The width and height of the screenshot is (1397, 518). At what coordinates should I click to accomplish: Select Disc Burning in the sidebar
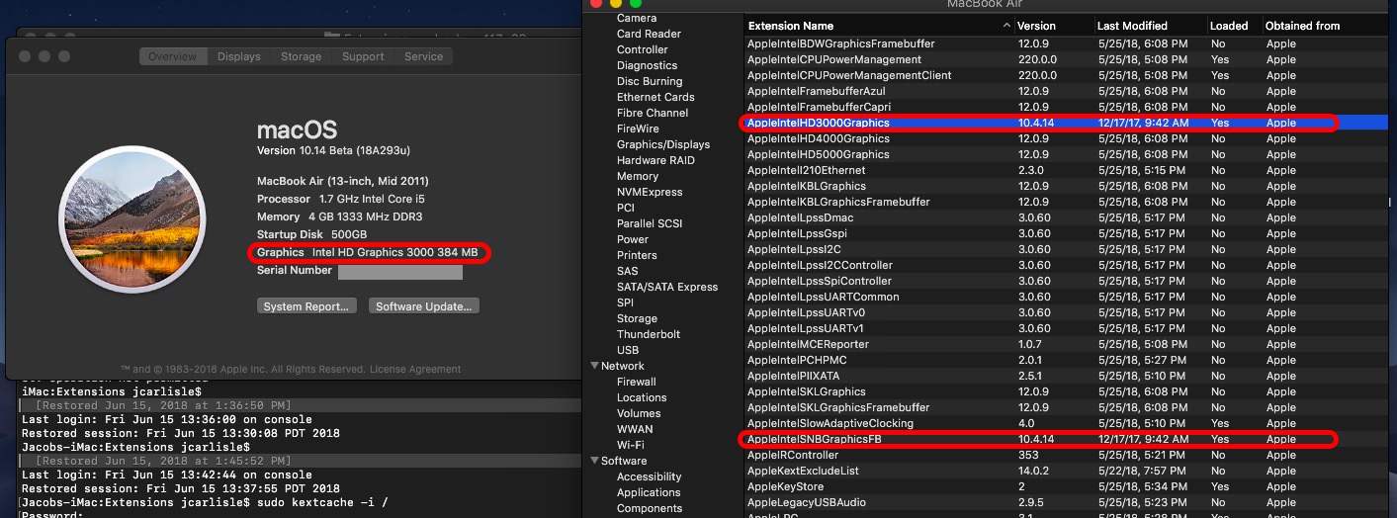click(x=650, y=81)
